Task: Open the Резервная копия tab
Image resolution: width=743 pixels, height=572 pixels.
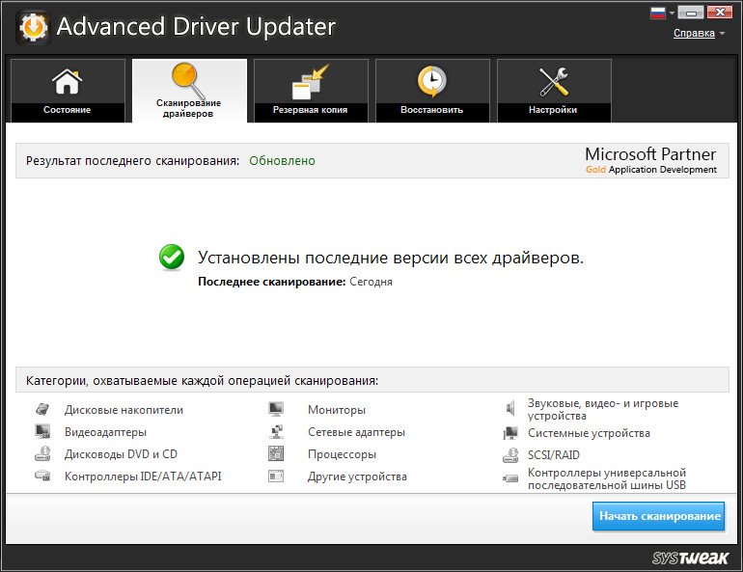Action: (x=311, y=91)
